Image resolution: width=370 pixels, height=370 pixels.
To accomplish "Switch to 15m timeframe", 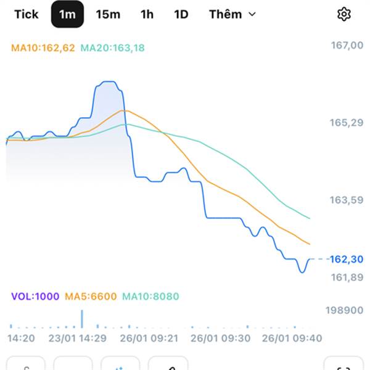I will pos(108,14).
